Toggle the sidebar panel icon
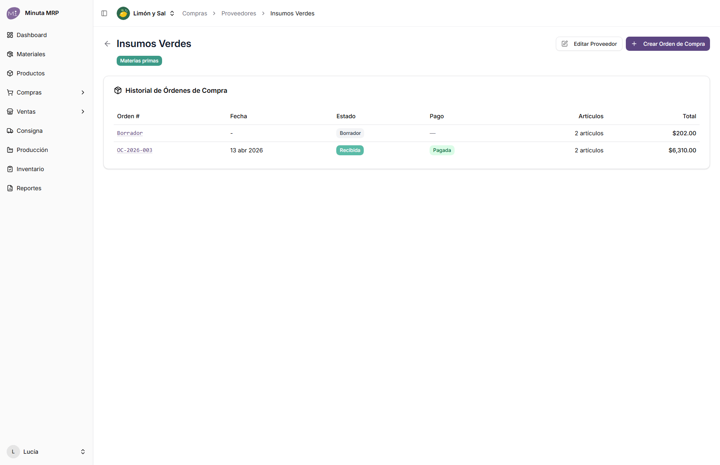Image resolution: width=720 pixels, height=465 pixels. click(x=104, y=13)
